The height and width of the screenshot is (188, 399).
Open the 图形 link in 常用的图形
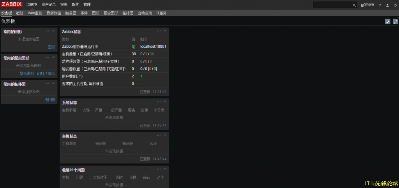click(x=51, y=47)
